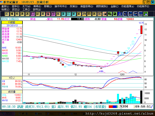Click the Page Down toolbar button
Image resolution: width=155 pixels, height=116 pixels.
pos(135,14)
